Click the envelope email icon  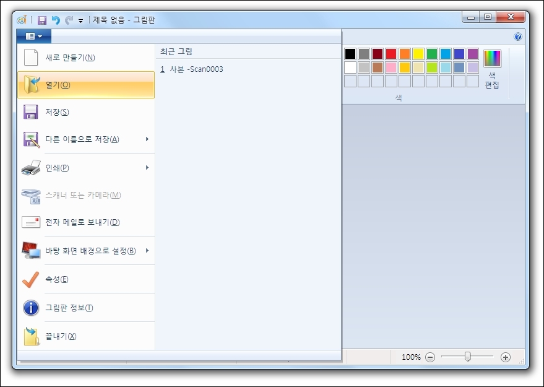click(31, 222)
